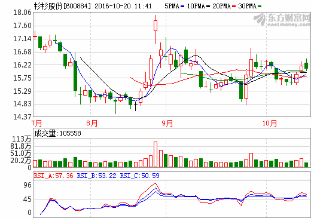Click the 30PMA legend label
The height and width of the screenshot is (218, 311).
pos(248,6)
